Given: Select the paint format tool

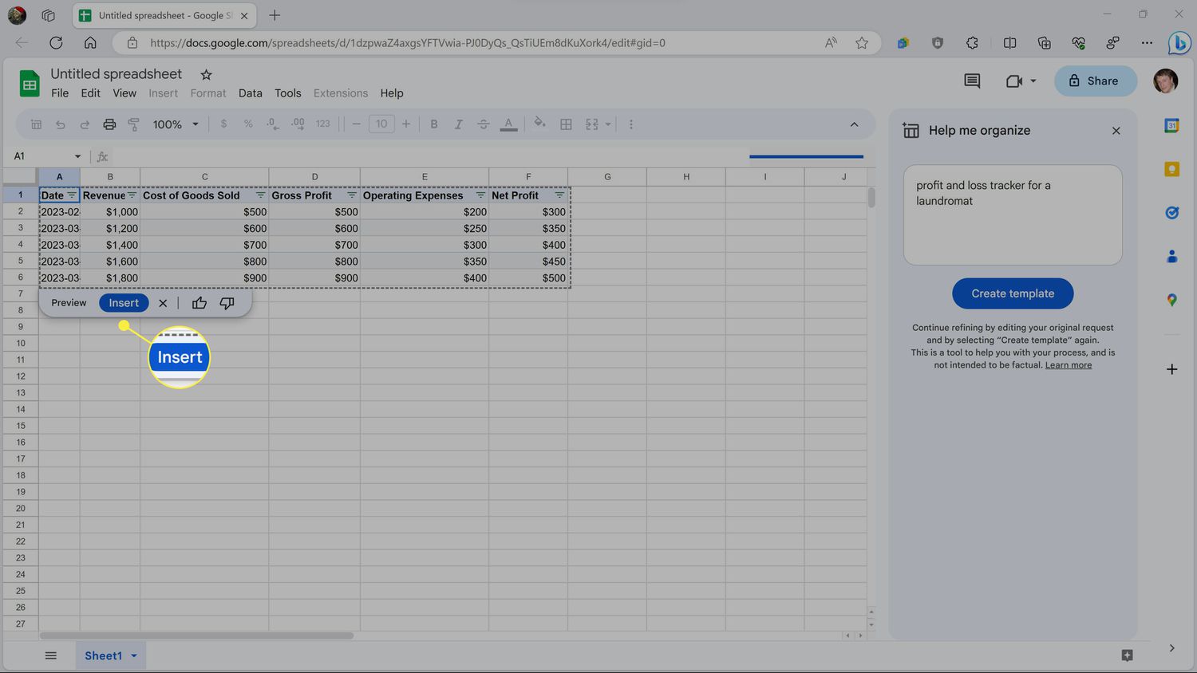Looking at the screenshot, I should (133, 124).
